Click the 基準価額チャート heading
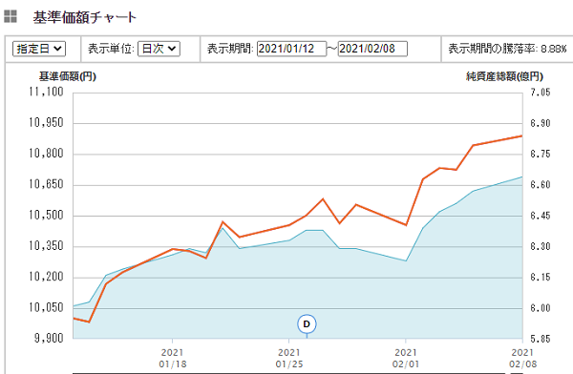This screenshot has height=374, width=573. pos(84,17)
